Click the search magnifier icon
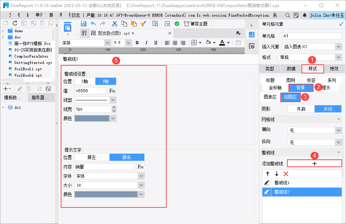The height and width of the screenshot is (224, 346). click(x=287, y=15)
